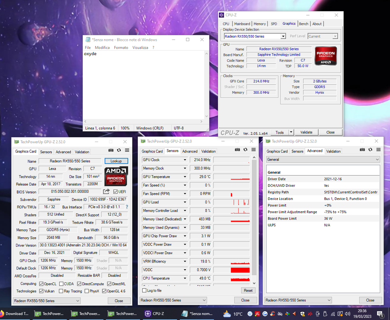
Task: Click weather widget showing 10°C
Action: [233, 314]
